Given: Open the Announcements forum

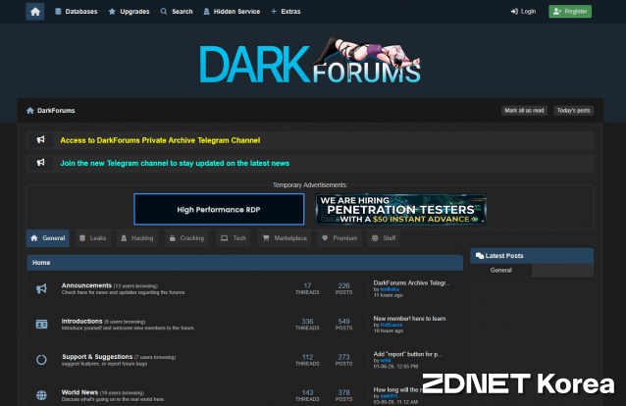Looking at the screenshot, I should pyautogui.click(x=86, y=285).
